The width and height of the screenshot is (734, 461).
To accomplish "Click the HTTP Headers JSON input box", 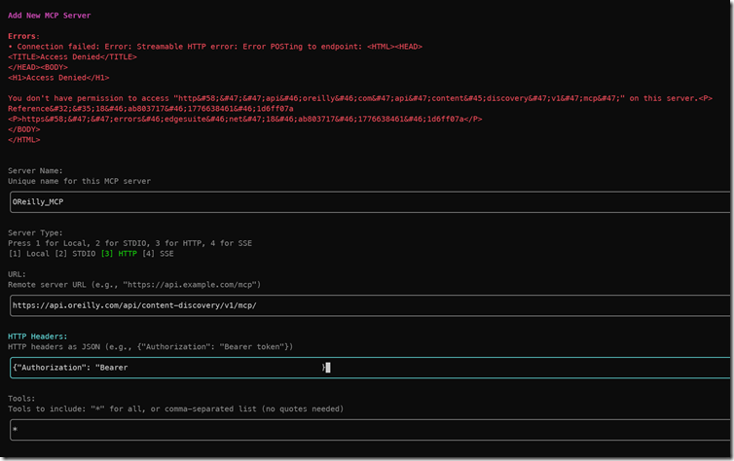I will [x=368, y=367].
